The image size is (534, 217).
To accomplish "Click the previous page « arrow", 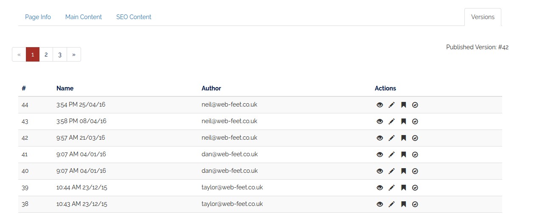I will 19,54.
